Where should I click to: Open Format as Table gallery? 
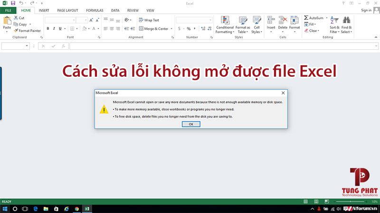pos(243,25)
